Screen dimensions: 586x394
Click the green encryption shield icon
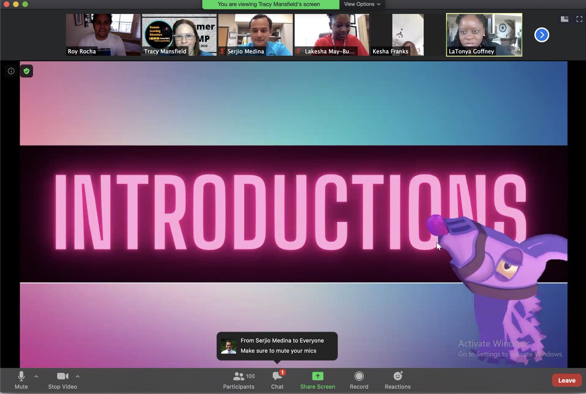tap(26, 71)
